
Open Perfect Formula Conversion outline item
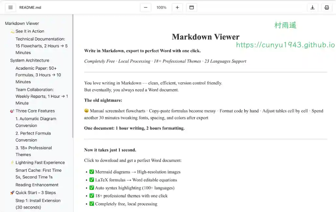pos(33,137)
